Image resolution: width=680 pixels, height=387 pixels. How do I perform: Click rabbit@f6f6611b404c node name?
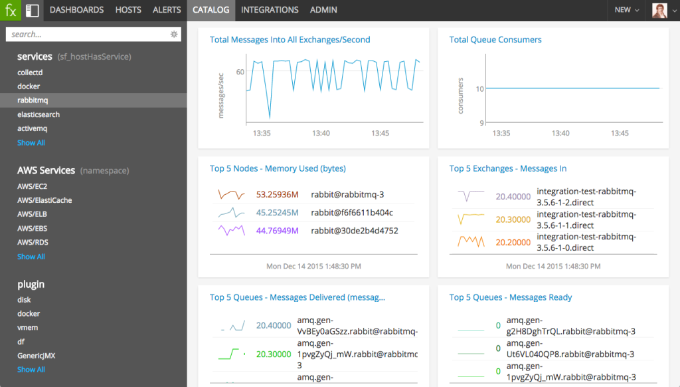coord(352,212)
